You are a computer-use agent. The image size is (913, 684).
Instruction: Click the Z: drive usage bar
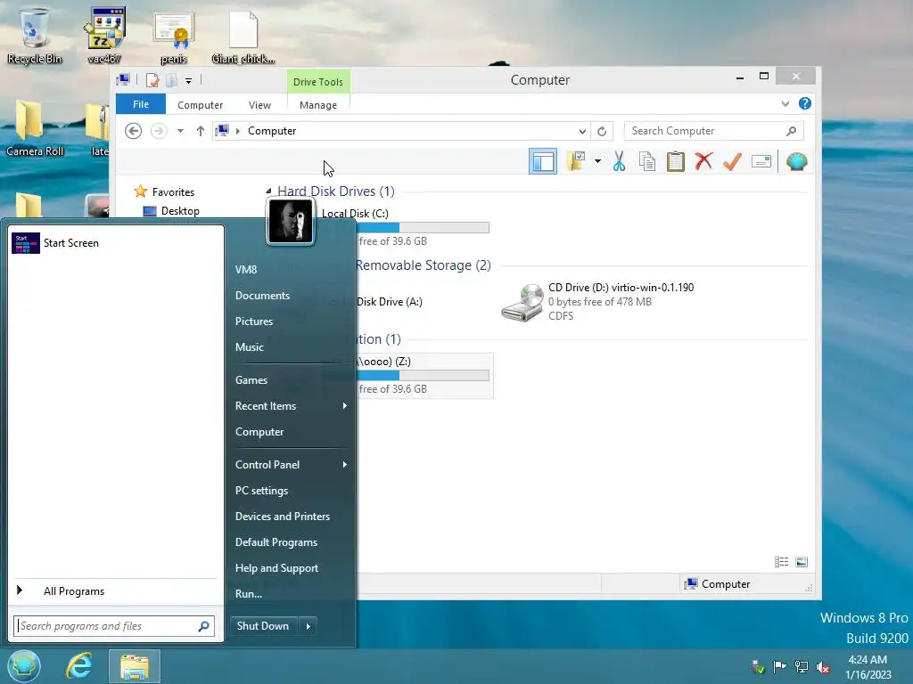423,376
